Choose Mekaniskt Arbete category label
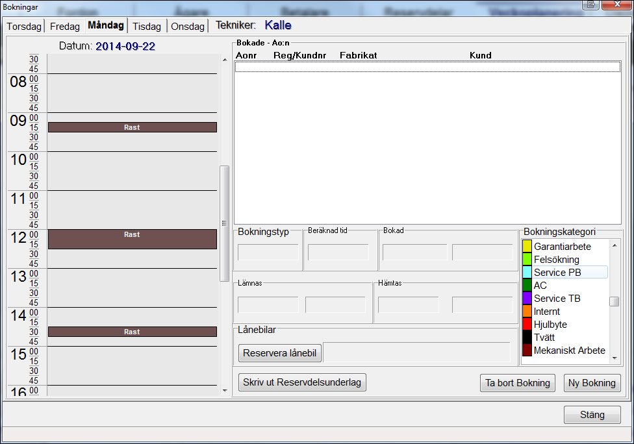Screen dimensions: 634x444 click(x=569, y=351)
